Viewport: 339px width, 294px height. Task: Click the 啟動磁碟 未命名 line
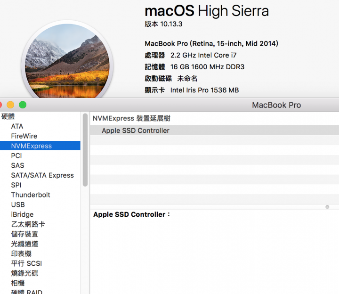[171, 78]
